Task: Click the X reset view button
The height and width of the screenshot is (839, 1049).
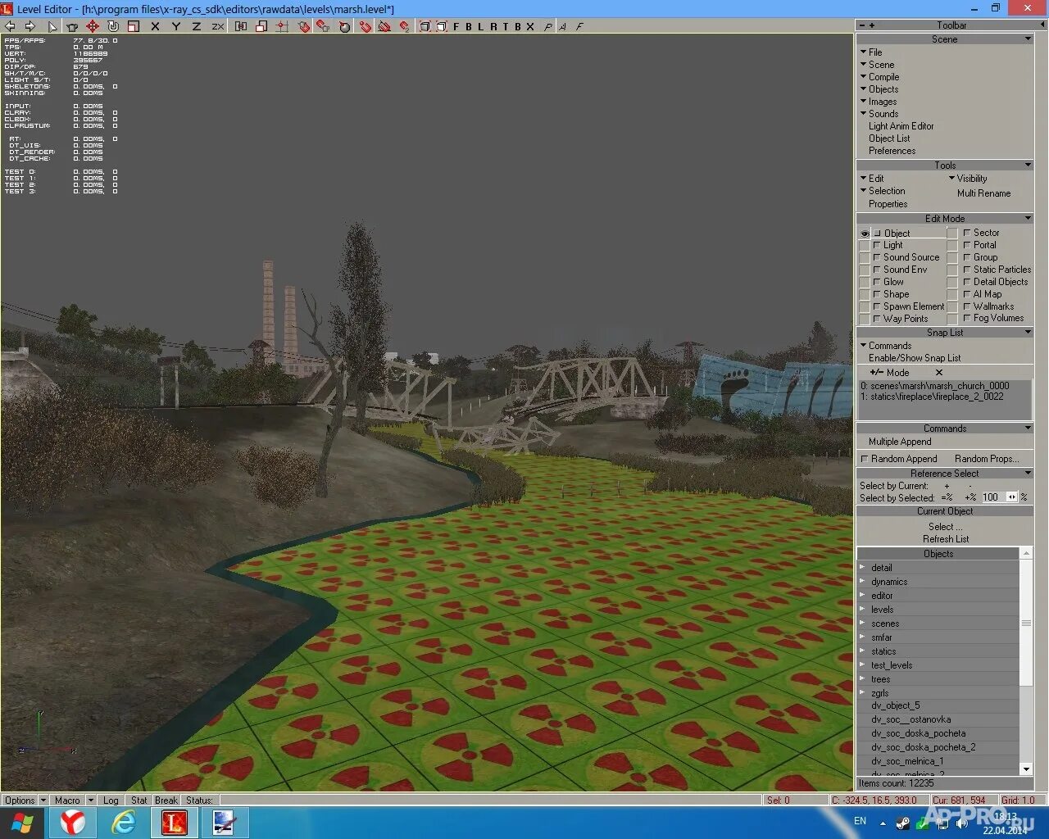Action: [x=530, y=26]
